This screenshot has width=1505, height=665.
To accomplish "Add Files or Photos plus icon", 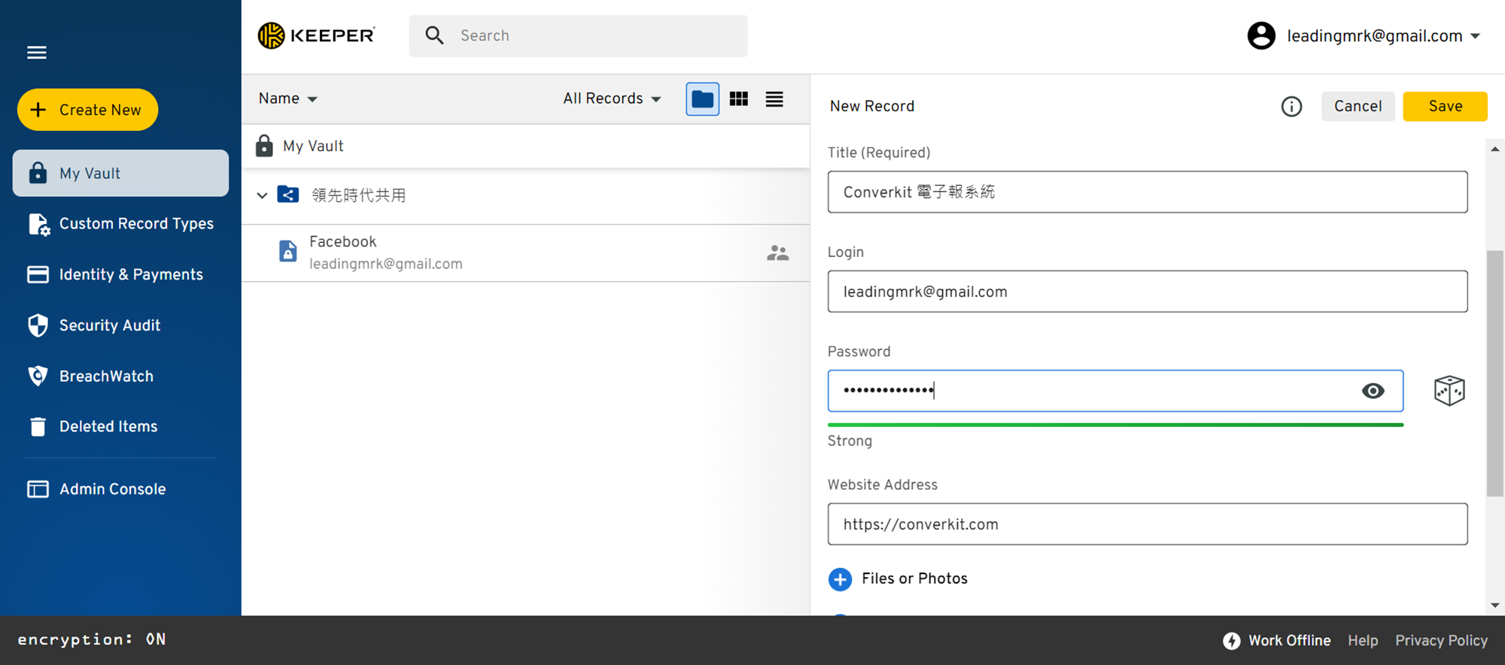I will 840,579.
